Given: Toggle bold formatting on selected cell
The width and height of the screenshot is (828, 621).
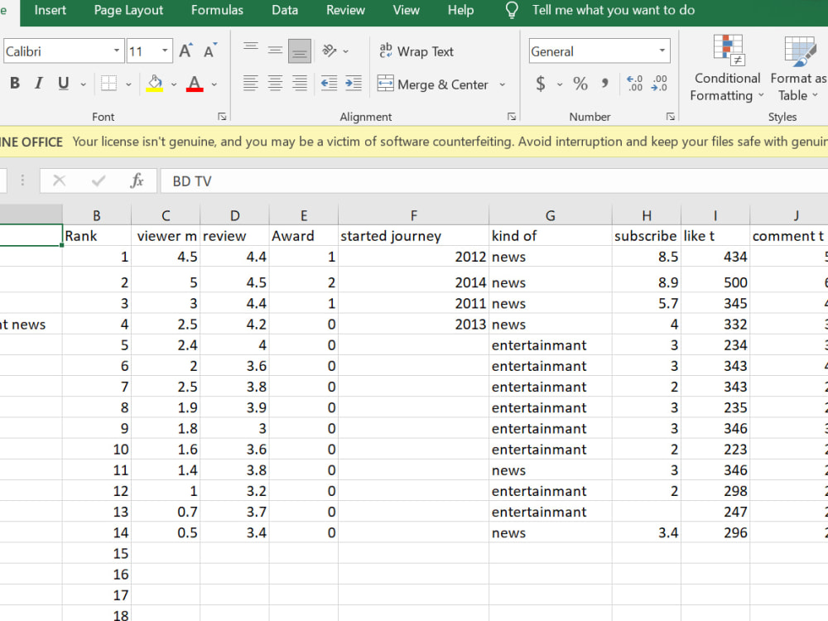Looking at the screenshot, I should pyautogui.click(x=14, y=84).
